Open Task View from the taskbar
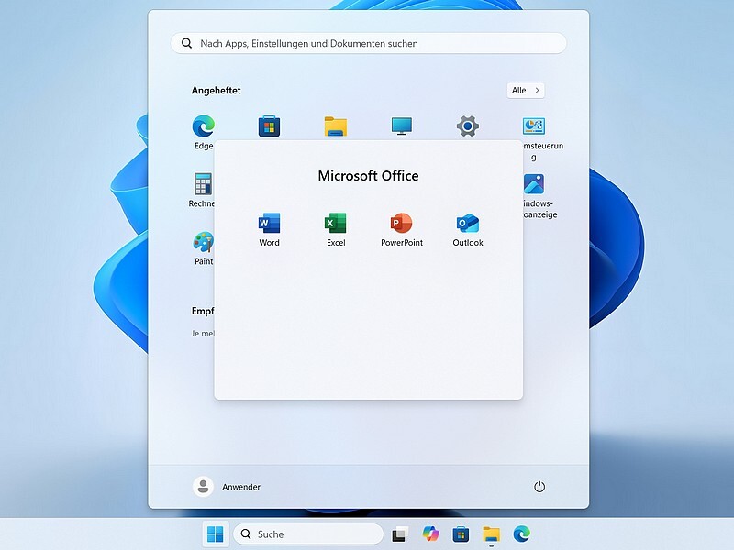Image resolution: width=734 pixels, height=550 pixels. tap(399, 533)
